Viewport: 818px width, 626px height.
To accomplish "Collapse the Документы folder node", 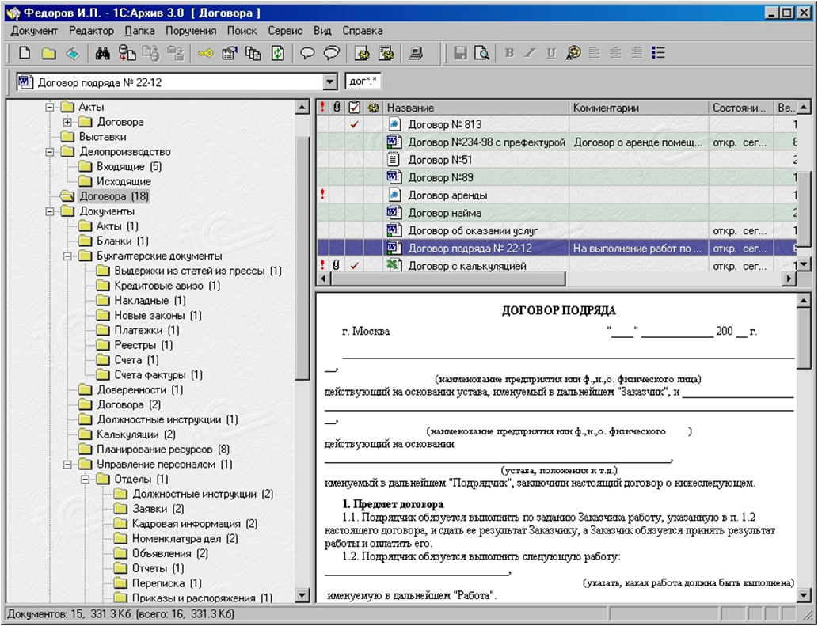I will [x=50, y=211].
